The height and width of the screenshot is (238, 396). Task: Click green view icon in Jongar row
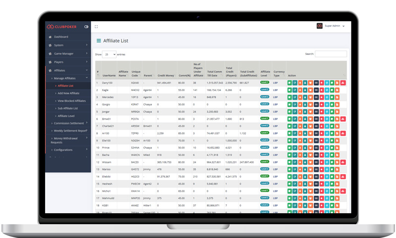[x=290, y=111]
